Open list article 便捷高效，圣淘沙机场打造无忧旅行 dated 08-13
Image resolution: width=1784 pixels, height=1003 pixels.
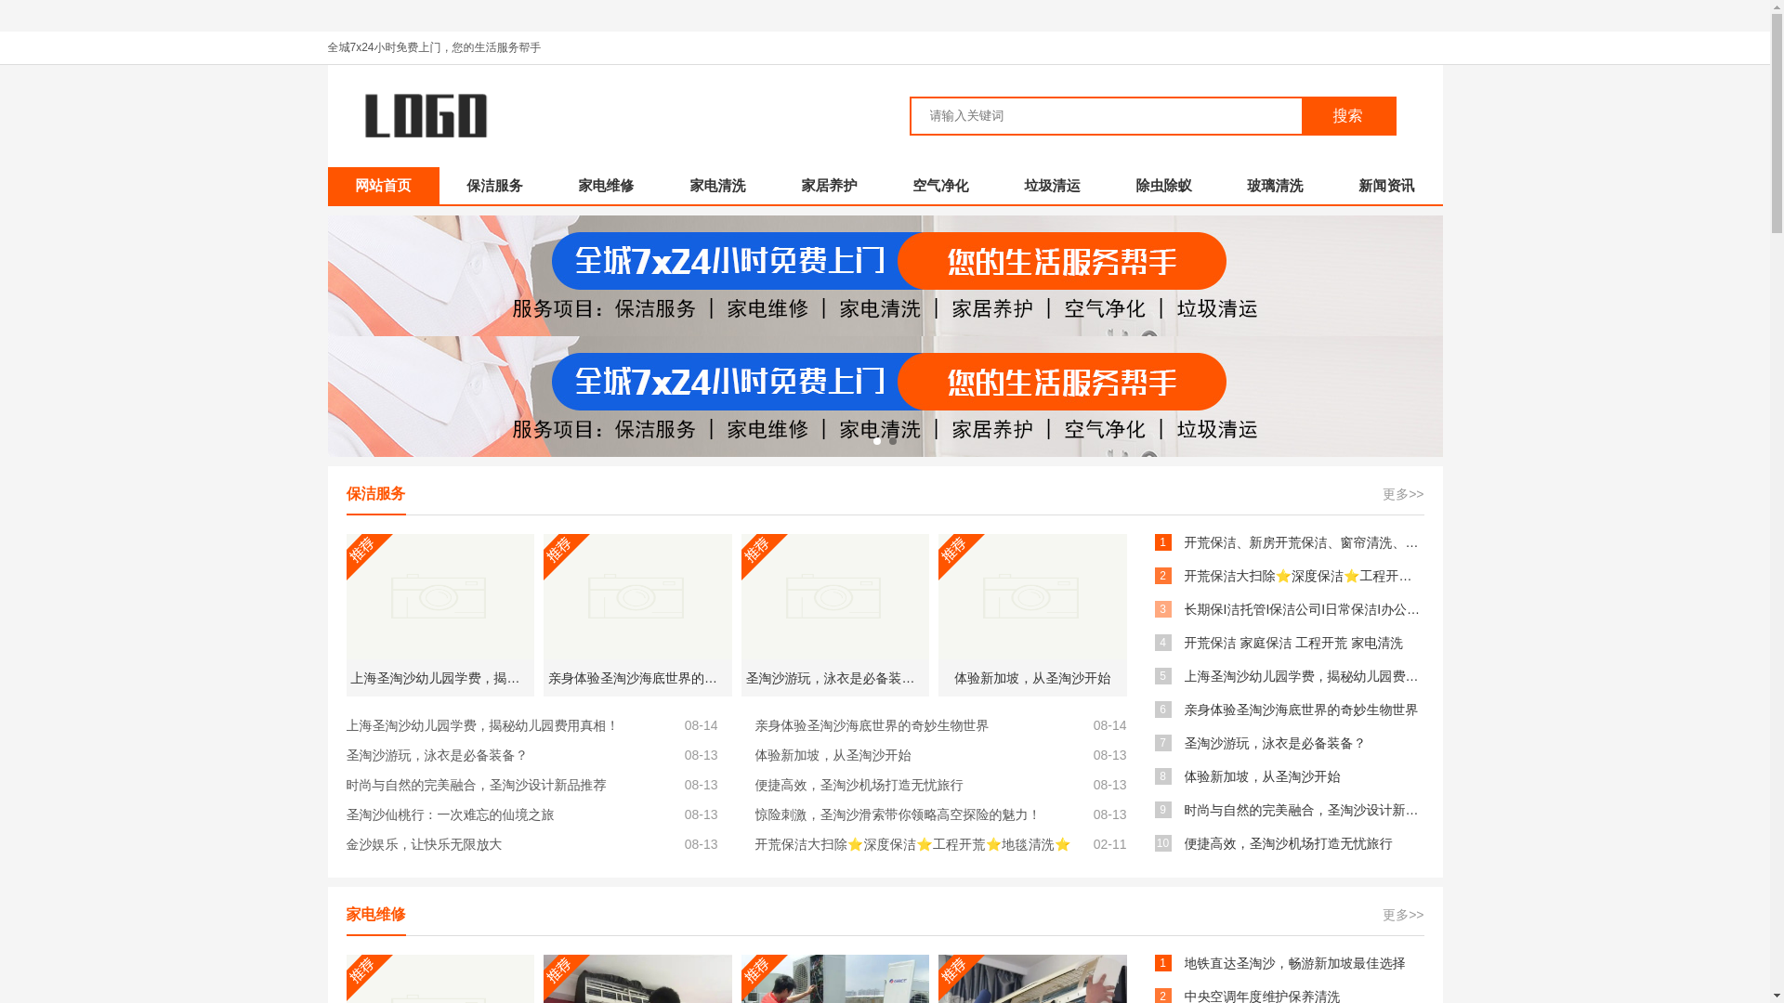click(859, 785)
